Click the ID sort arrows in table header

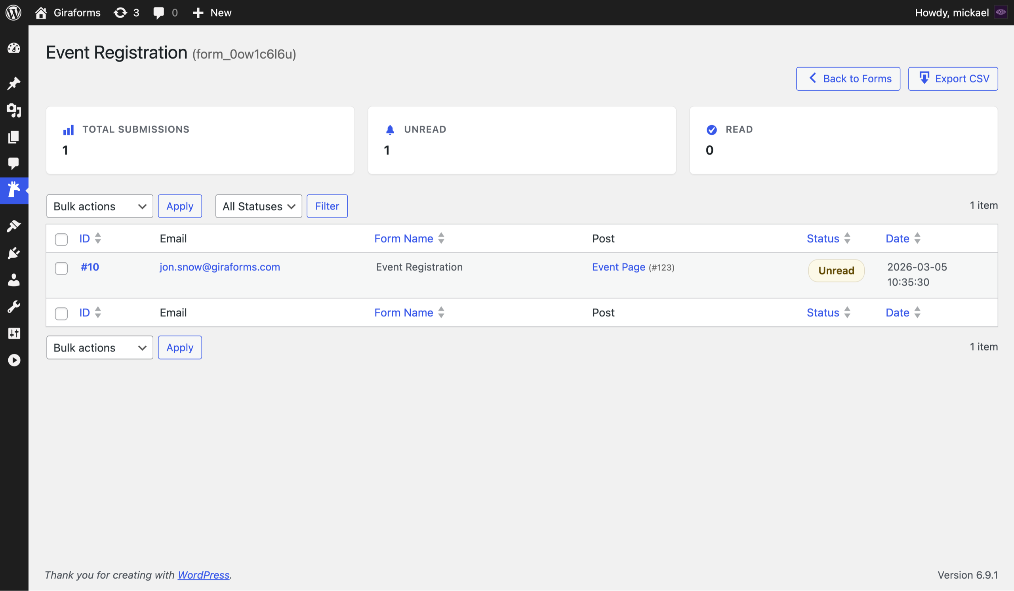(x=98, y=238)
